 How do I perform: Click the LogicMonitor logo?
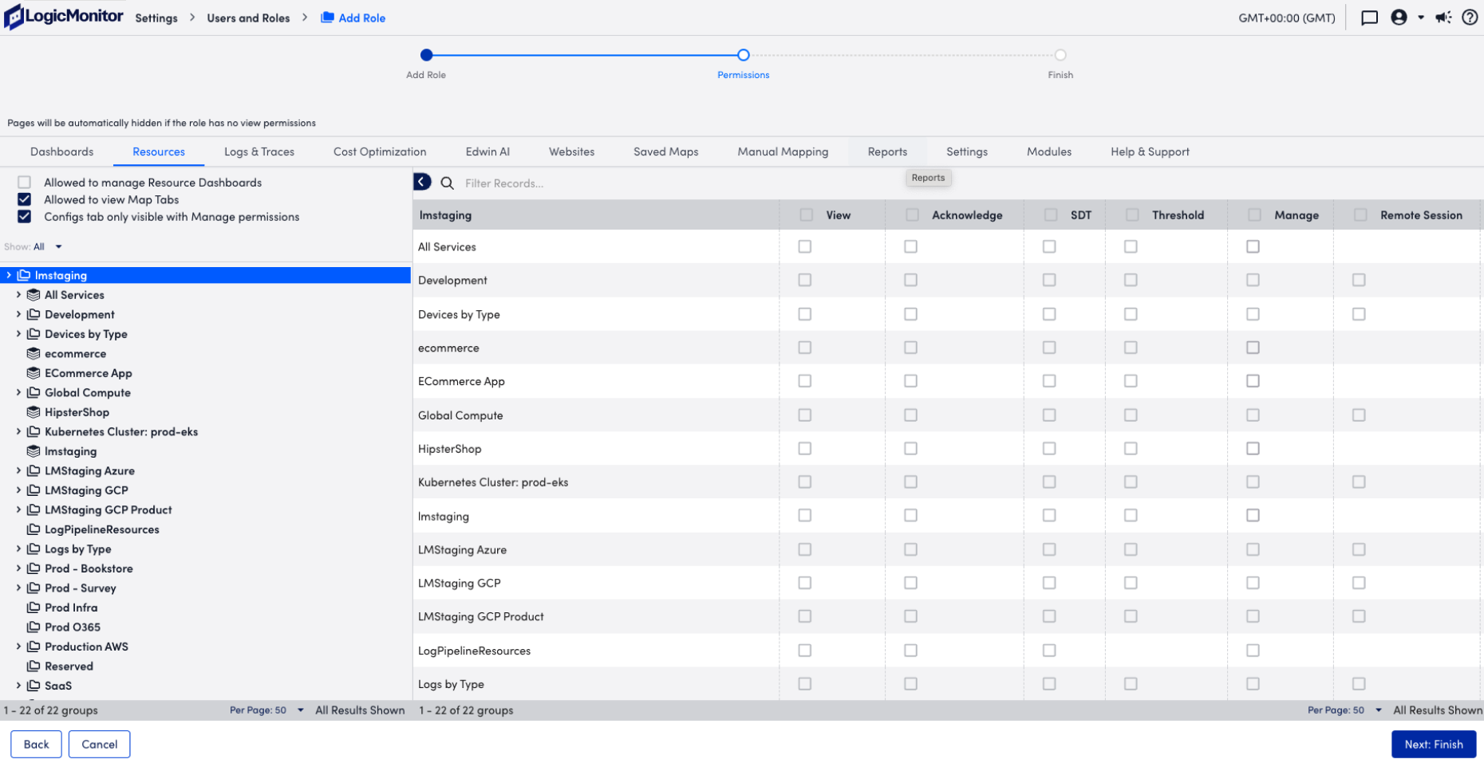[64, 16]
